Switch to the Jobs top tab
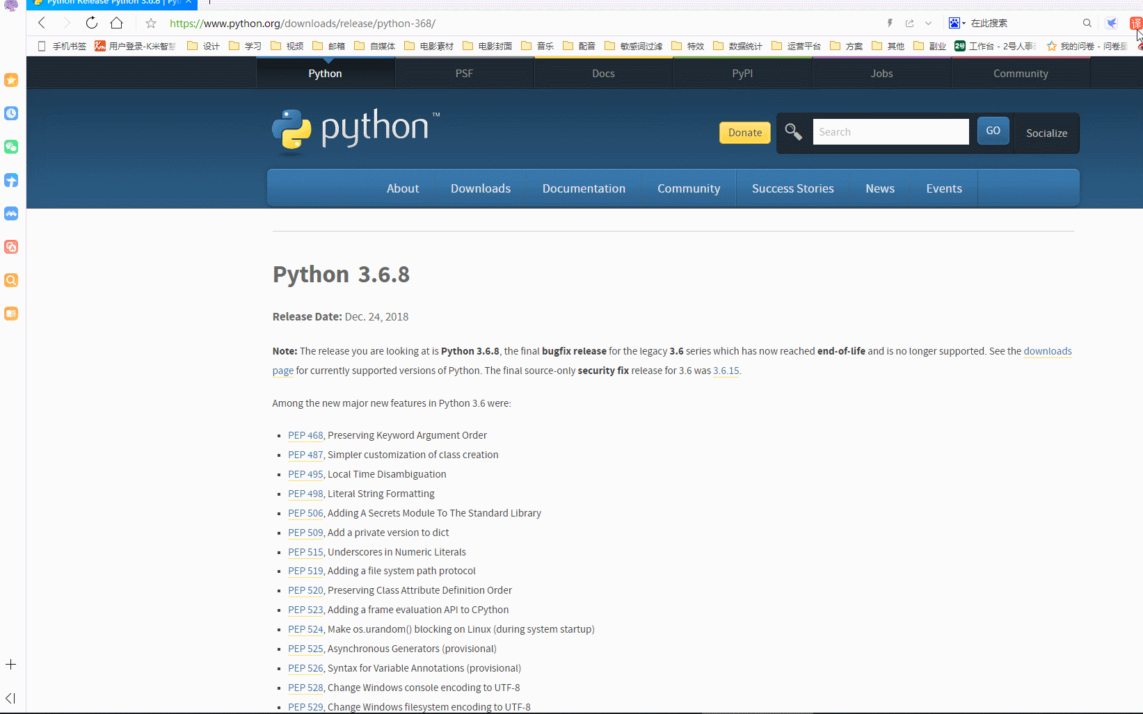The image size is (1143, 714). click(881, 73)
